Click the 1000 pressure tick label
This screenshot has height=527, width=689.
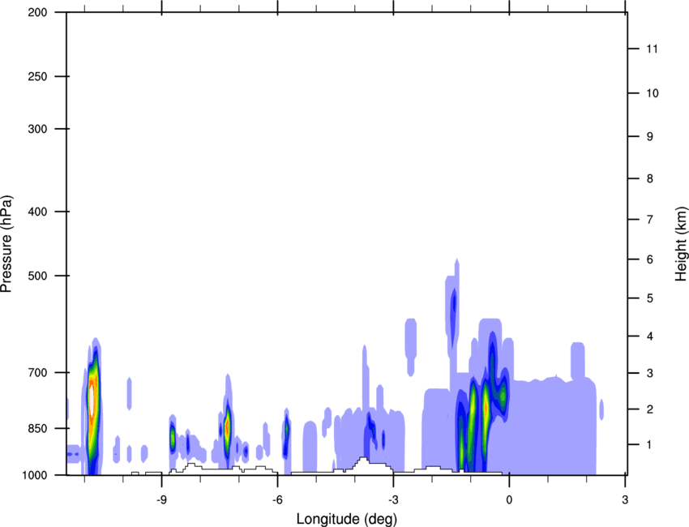tap(34, 475)
